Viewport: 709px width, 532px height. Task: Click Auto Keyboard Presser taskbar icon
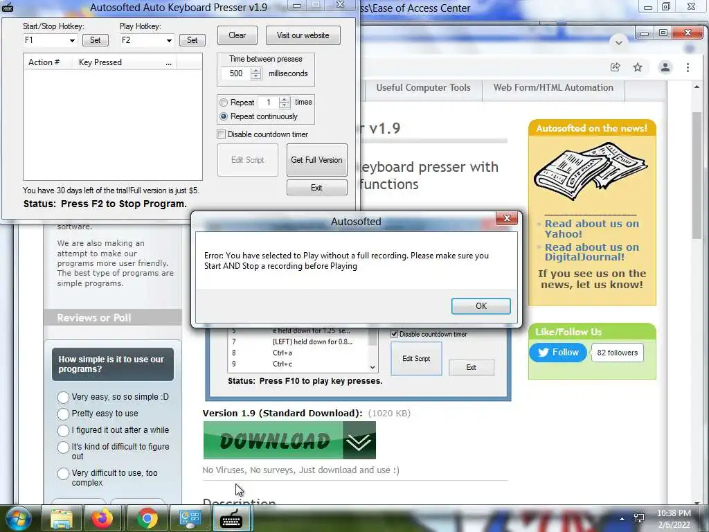(x=232, y=518)
